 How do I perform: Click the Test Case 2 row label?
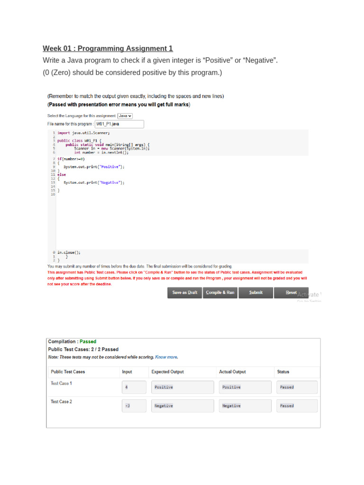[x=61, y=402]
